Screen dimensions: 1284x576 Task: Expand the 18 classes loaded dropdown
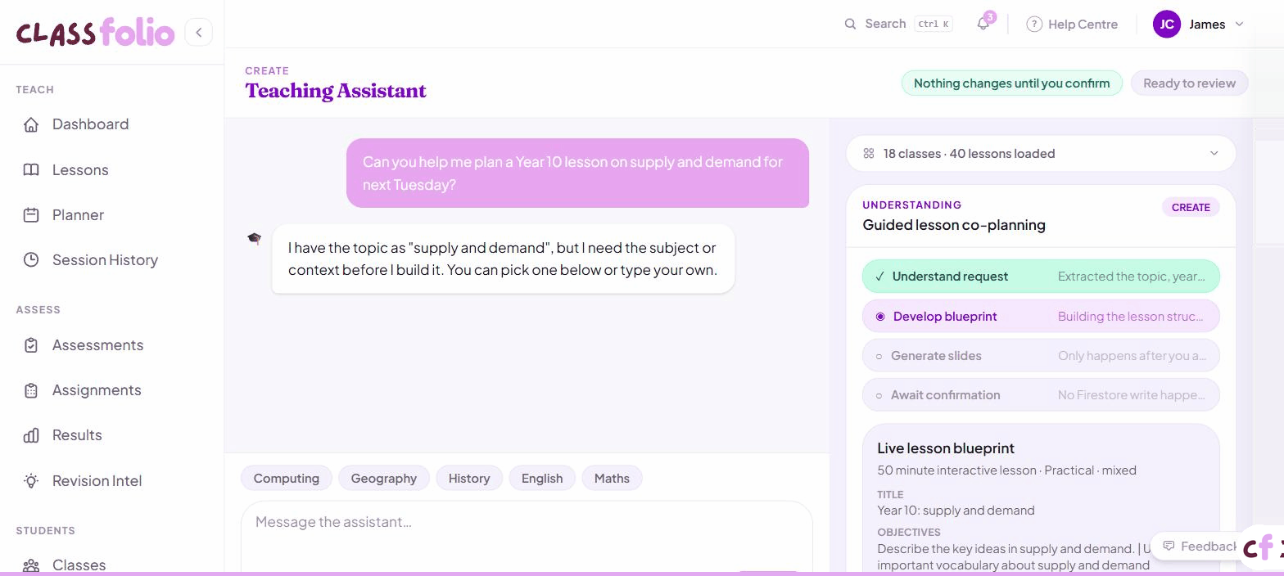1041,153
